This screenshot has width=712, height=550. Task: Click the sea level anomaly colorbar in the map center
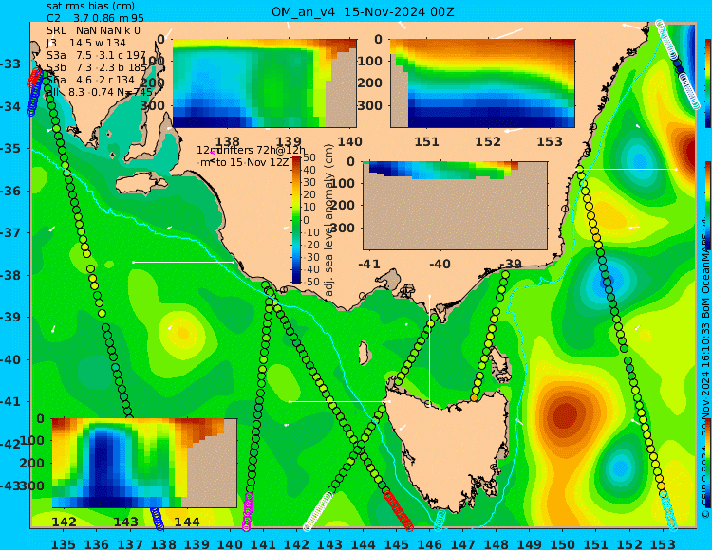coord(296,220)
